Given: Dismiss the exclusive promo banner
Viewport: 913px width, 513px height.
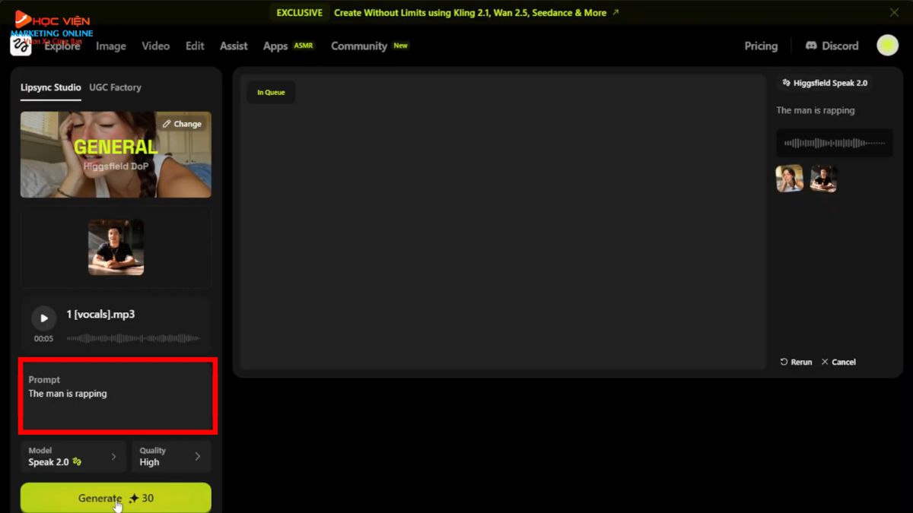Looking at the screenshot, I should (894, 12).
